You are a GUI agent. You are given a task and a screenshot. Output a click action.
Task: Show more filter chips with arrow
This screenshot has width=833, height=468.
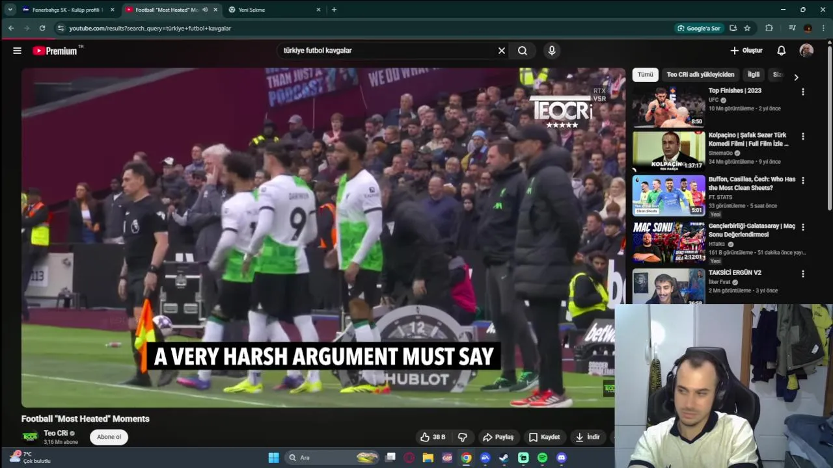pos(796,77)
